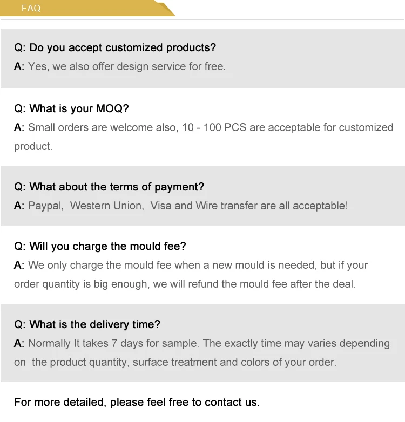Select the question about customized products
Image resolution: width=405 pixels, height=422 pixels.
coord(114,47)
